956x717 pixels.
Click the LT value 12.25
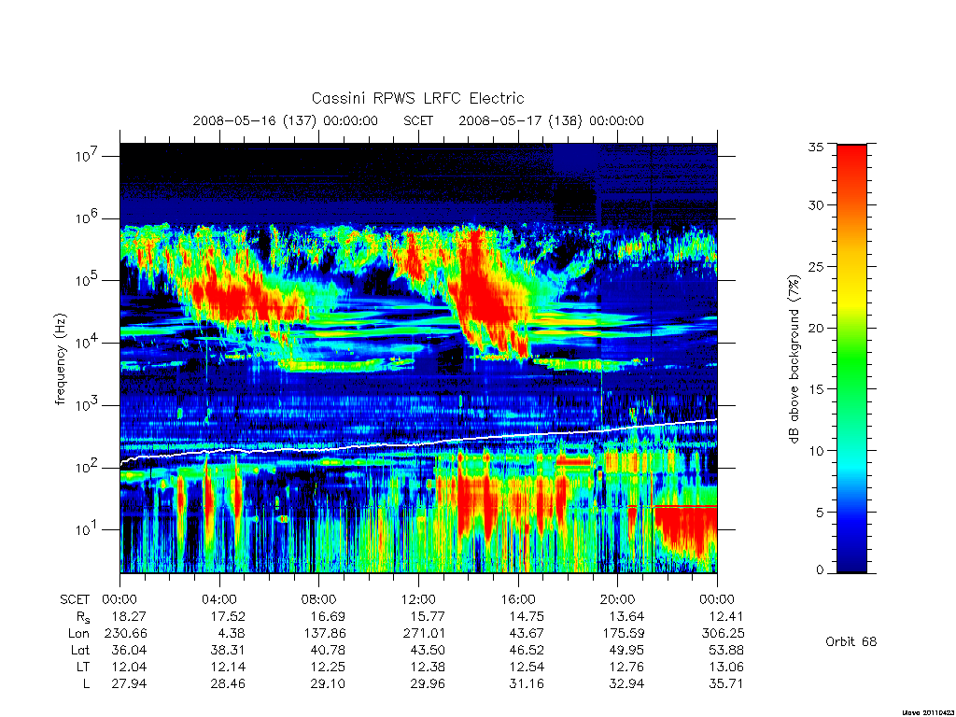coord(328,667)
